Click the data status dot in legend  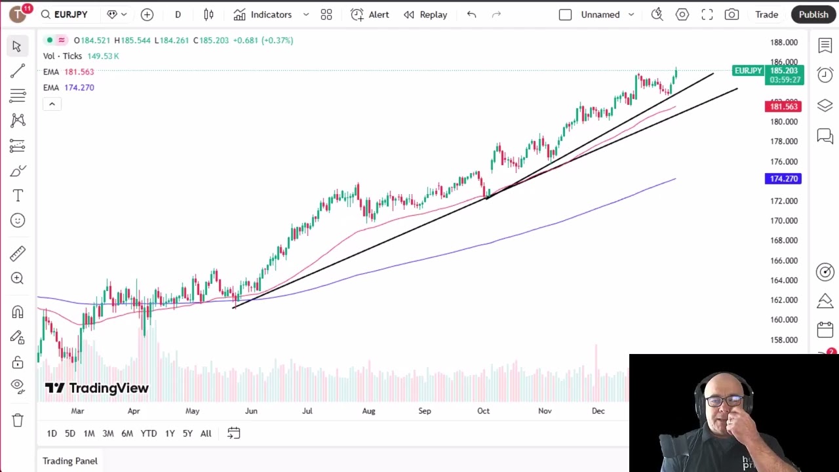click(x=49, y=40)
